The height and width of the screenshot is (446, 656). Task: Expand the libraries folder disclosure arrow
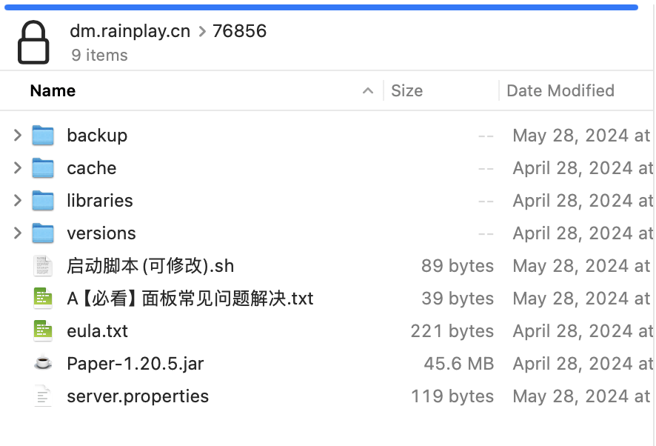(x=18, y=201)
